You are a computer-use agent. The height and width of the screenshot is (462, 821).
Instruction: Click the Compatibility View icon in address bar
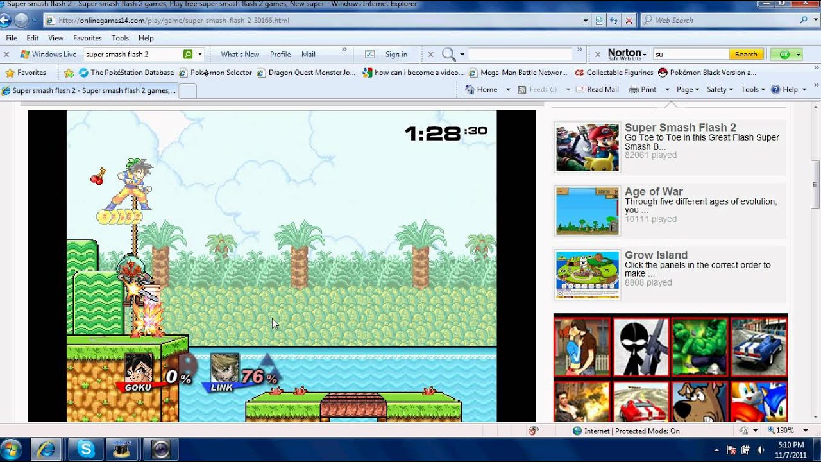coord(599,21)
